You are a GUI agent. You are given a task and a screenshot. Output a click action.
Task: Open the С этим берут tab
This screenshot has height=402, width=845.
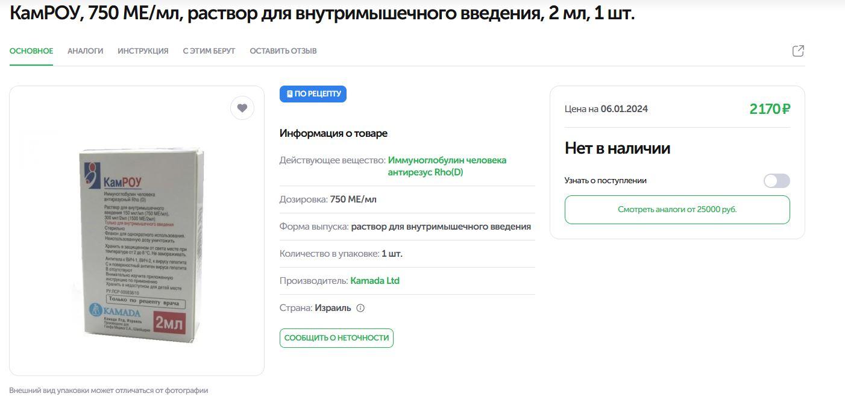pos(209,51)
